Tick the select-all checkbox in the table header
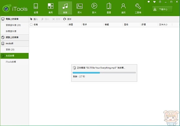Image resolution: width=180 pixels, height=126 pixels. [x=31, y=24]
